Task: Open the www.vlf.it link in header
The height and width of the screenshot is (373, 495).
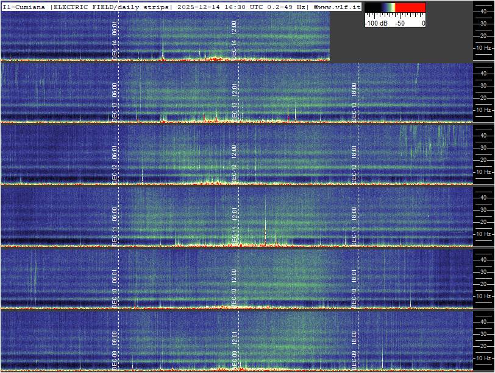Action: tap(337, 6)
